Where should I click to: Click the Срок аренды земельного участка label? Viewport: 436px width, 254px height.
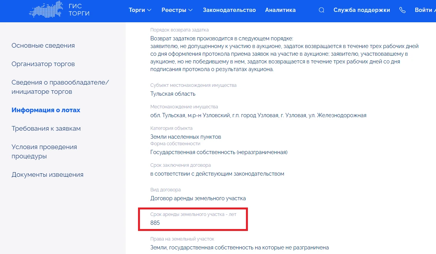[193, 214]
